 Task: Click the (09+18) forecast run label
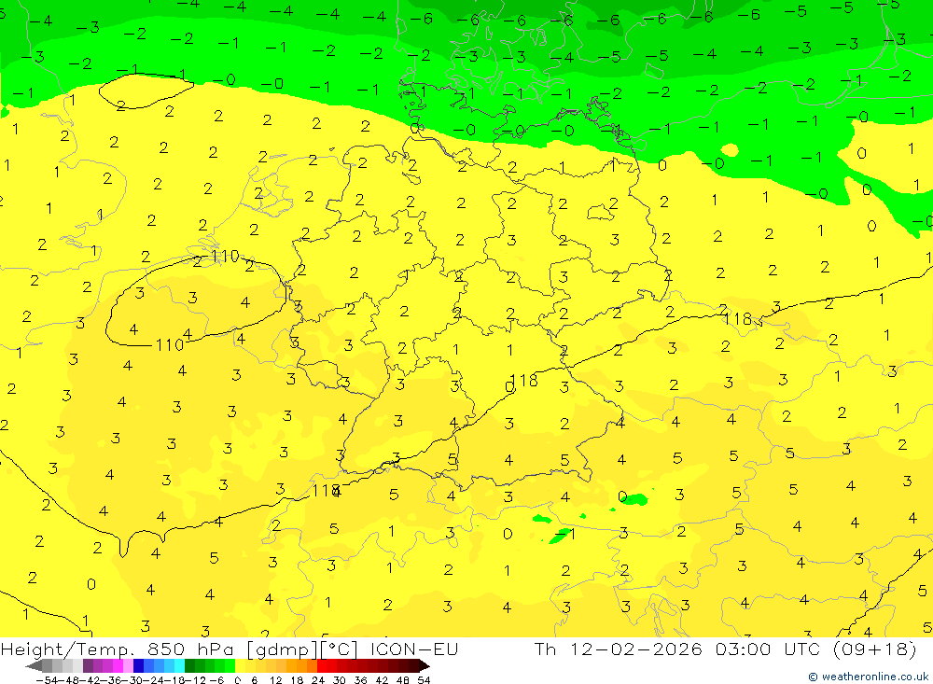tap(873, 649)
